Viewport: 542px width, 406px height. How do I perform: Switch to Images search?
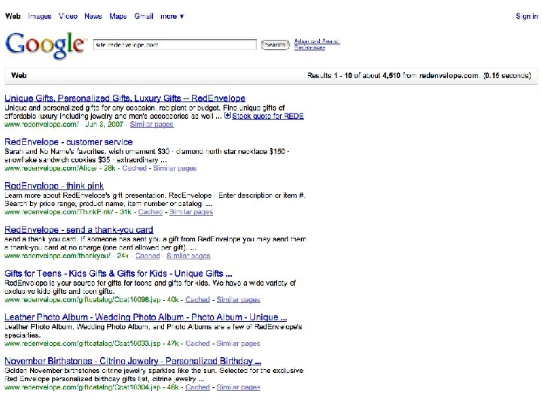40,17
